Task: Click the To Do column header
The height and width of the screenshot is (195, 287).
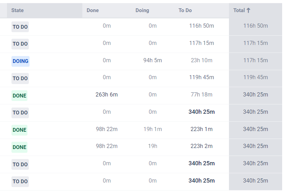Action: [x=185, y=10]
